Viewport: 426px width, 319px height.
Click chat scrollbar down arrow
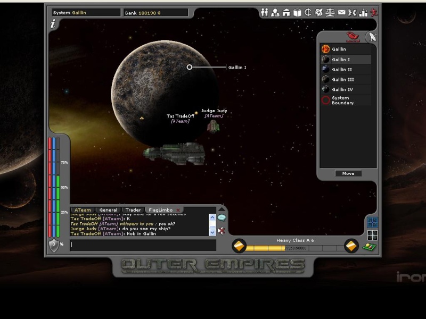pyautogui.click(x=212, y=232)
